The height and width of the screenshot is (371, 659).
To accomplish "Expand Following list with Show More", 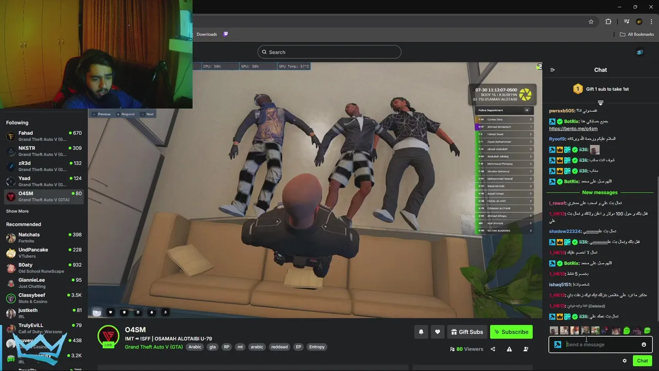I will pyautogui.click(x=18, y=211).
